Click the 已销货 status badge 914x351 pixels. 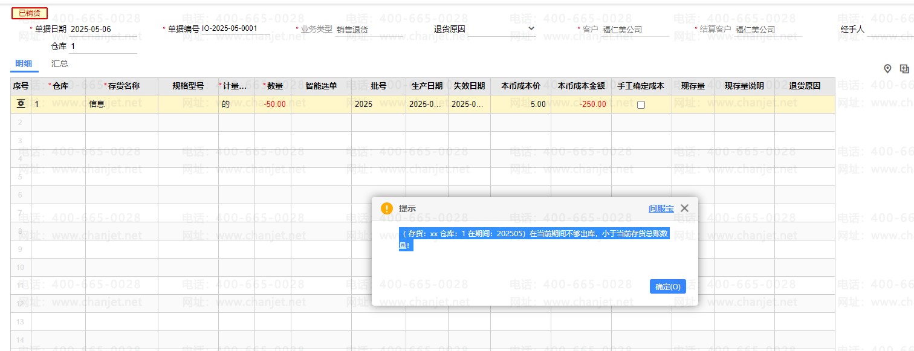pos(30,13)
